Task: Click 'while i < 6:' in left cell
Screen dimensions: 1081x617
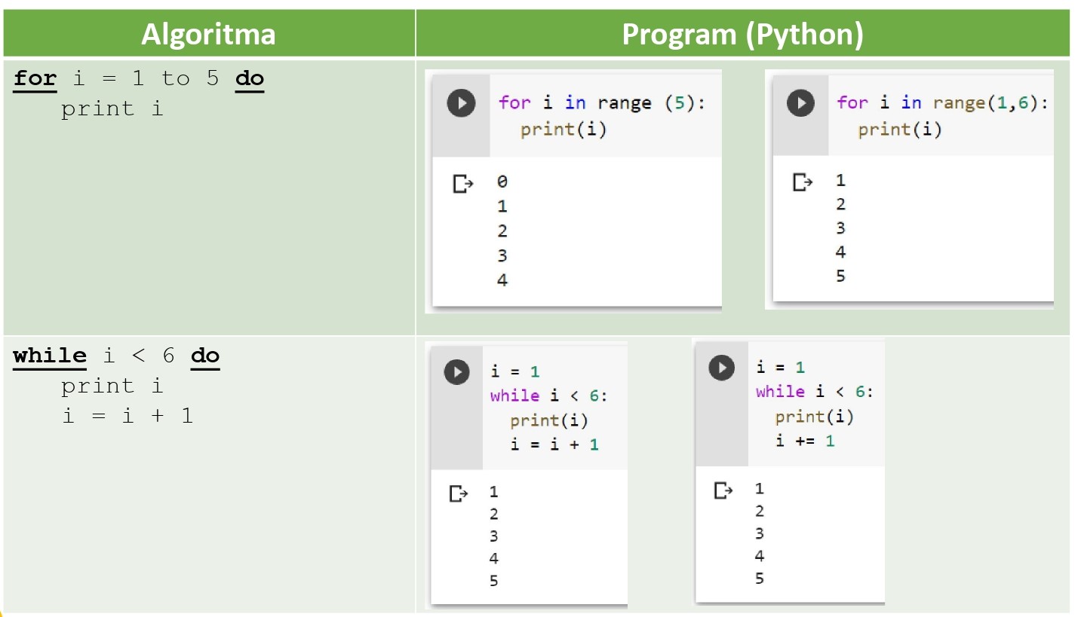Action: click(x=548, y=396)
